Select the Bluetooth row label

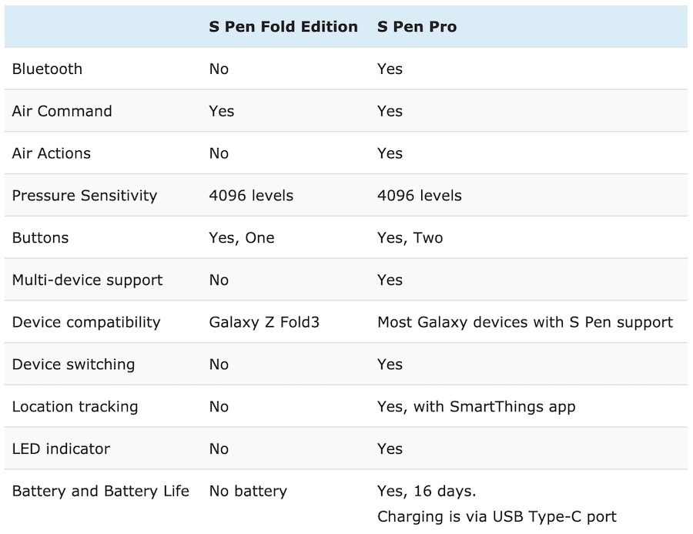tap(47, 69)
